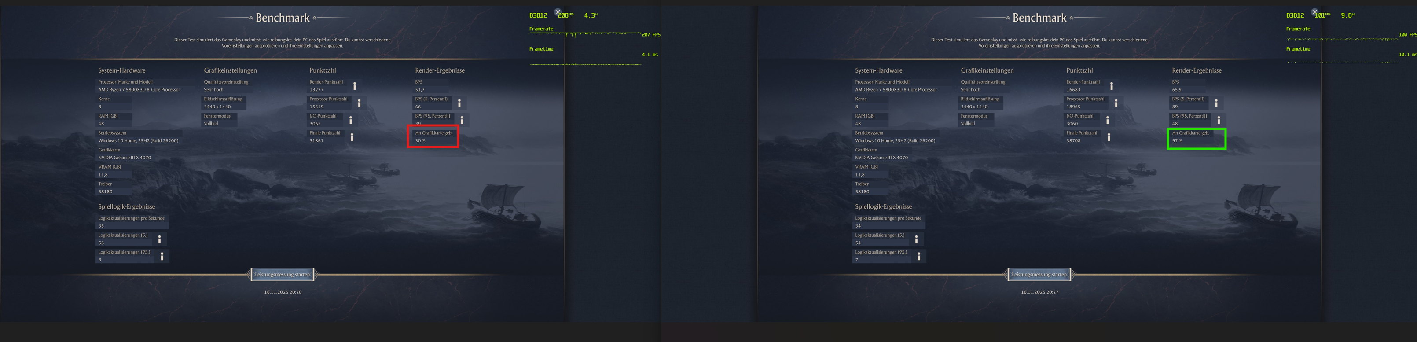
Task: Click Windows 10 Home build text in right benchmark
Action: tap(895, 141)
